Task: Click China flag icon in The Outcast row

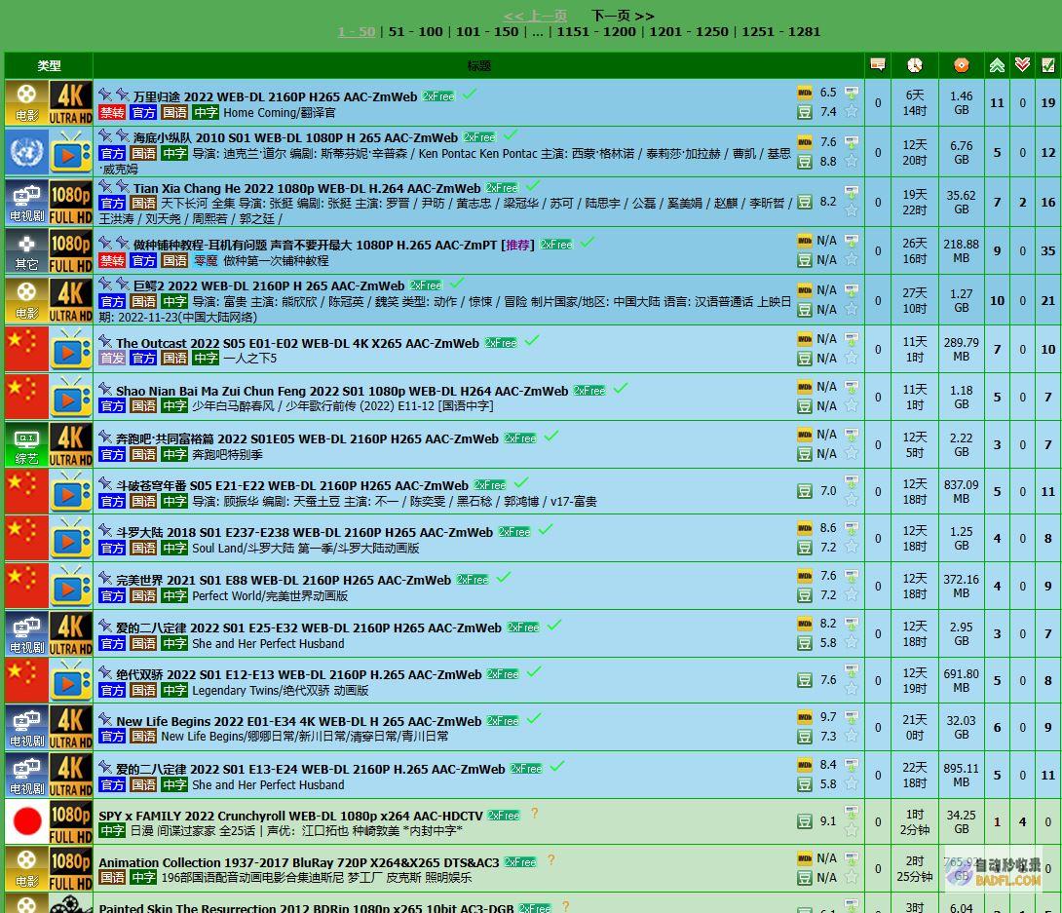Action: [x=26, y=349]
